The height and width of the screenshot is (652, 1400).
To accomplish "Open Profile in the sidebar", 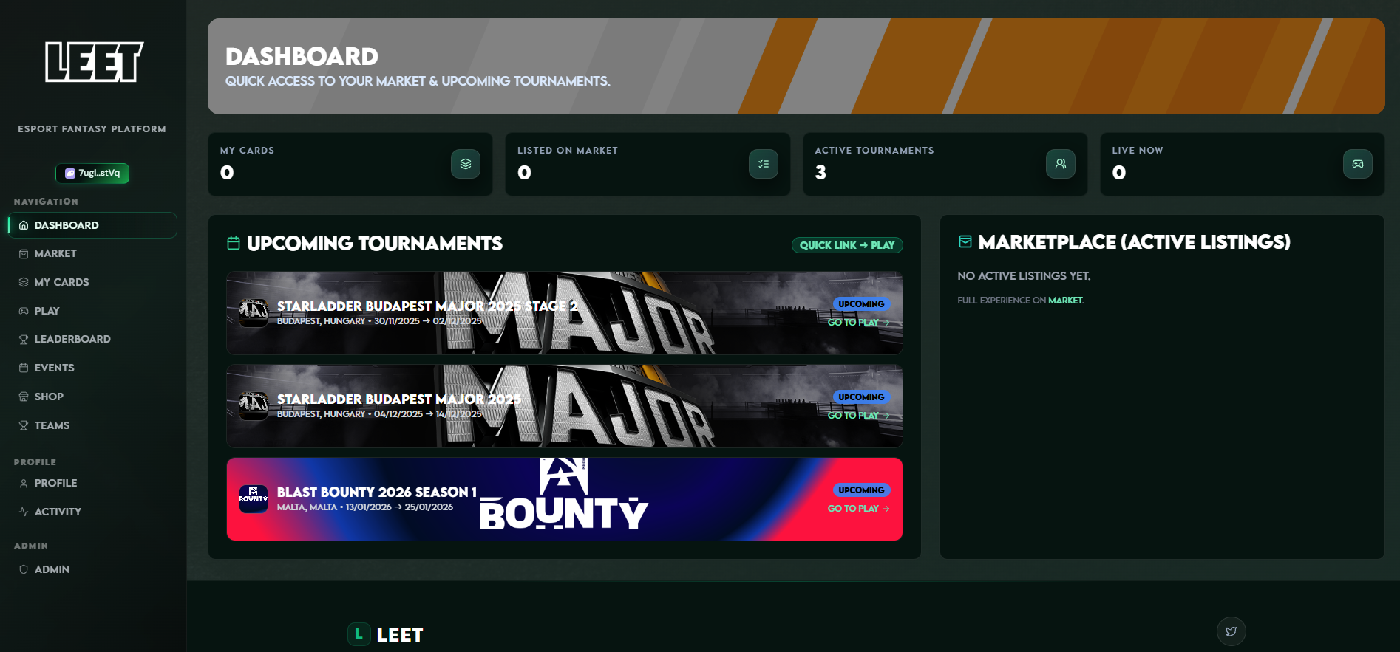I will pyautogui.click(x=92, y=483).
